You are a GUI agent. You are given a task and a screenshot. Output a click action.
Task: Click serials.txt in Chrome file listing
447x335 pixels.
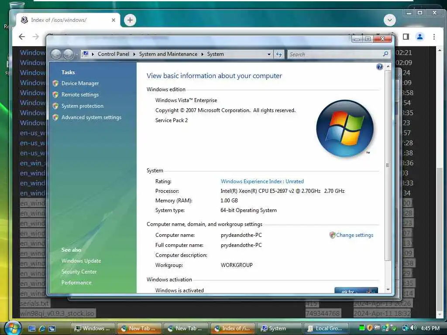click(34, 304)
